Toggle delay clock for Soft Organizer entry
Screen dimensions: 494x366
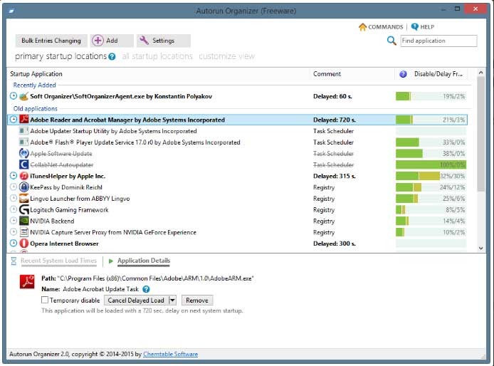(14, 96)
